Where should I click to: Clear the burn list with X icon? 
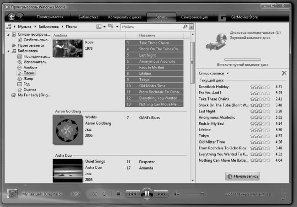pos(284,73)
